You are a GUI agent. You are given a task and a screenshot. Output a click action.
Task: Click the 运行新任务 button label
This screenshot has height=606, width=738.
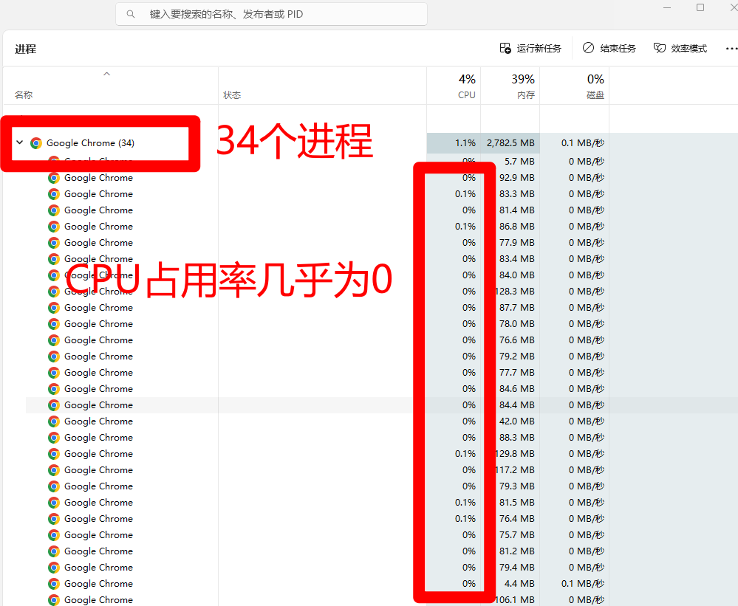539,49
